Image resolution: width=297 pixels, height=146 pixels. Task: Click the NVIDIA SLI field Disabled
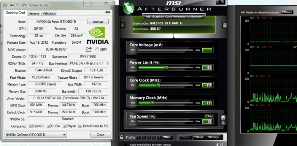click(x=68, y=119)
